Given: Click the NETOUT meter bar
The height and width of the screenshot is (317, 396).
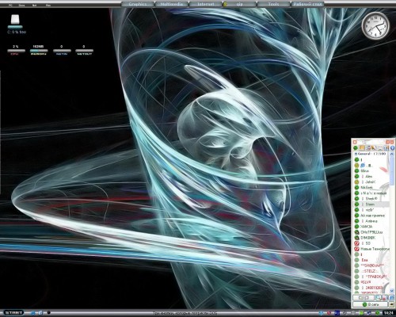Looking at the screenshot, I should tap(84, 51).
